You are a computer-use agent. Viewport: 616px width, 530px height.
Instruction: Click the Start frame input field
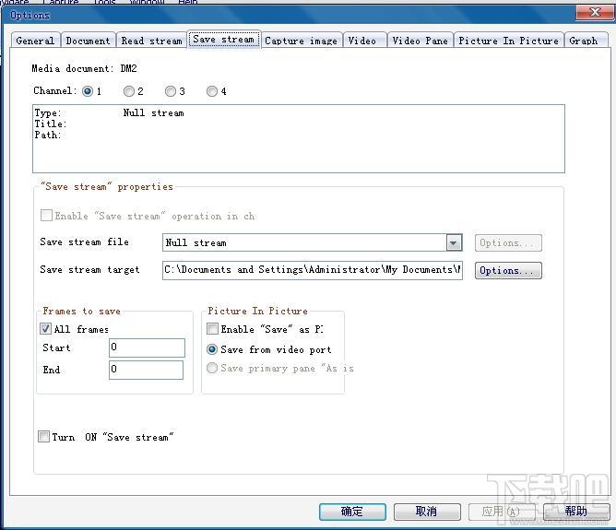pos(147,347)
